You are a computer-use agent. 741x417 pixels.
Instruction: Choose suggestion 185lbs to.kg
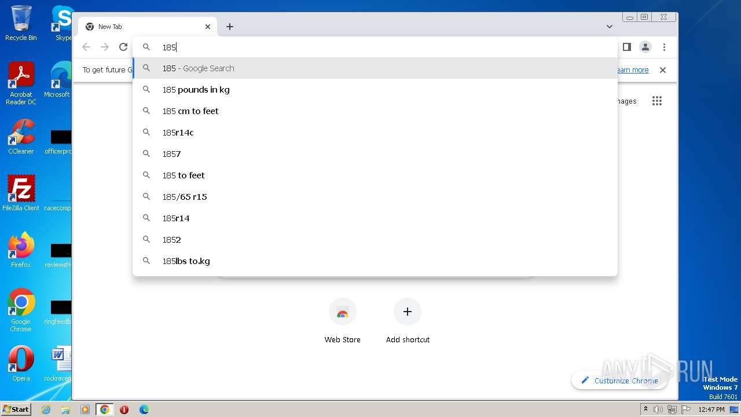tap(375, 261)
